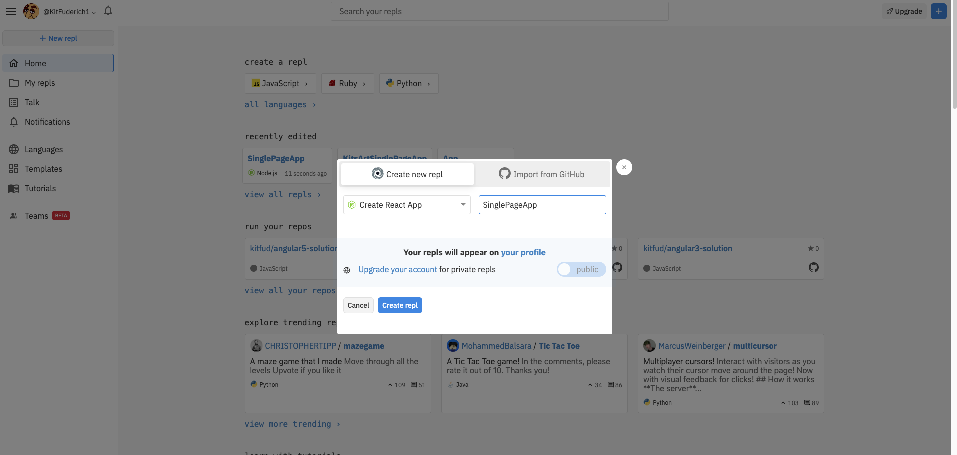The height and width of the screenshot is (455, 957).
Task: Close the create repl dialog
Action: 624,167
